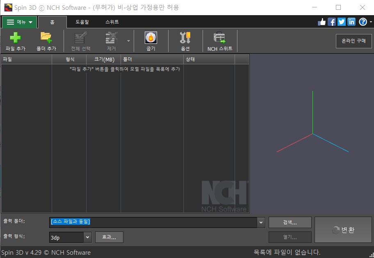Click the 3D preview axes viewport
The width and height of the screenshot is (374, 258).
point(312,134)
